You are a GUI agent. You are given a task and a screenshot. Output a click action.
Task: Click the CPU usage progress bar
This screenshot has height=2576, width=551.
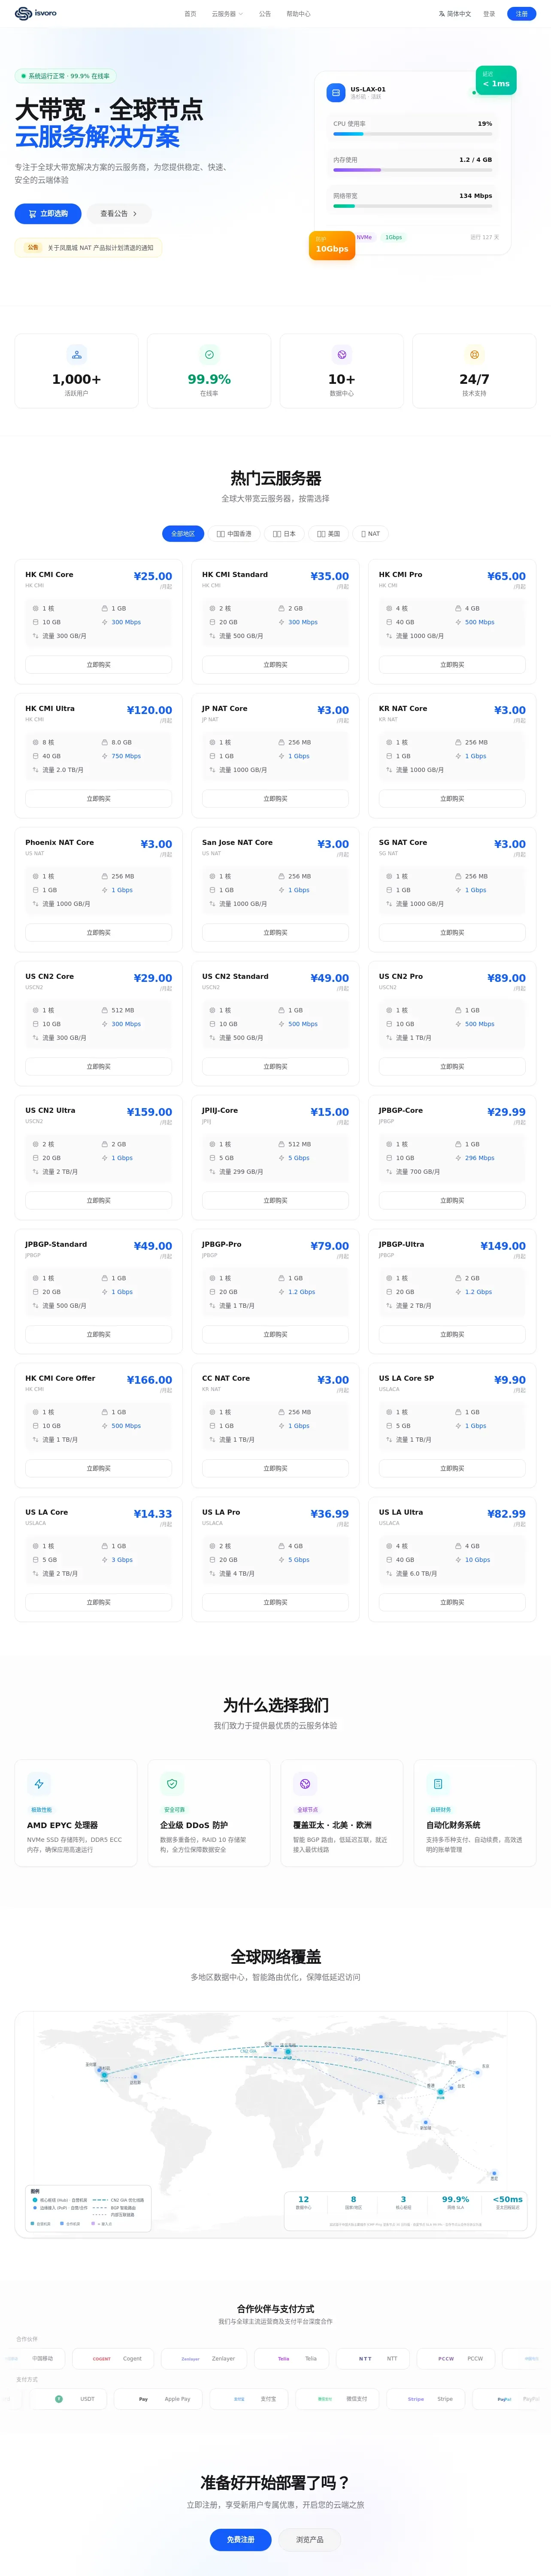click(x=413, y=133)
